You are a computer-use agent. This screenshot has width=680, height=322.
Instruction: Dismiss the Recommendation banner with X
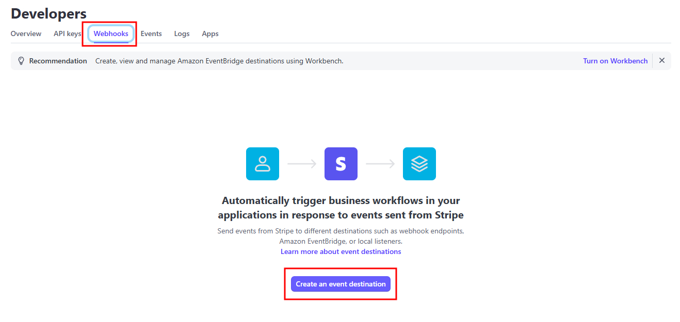coord(662,61)
